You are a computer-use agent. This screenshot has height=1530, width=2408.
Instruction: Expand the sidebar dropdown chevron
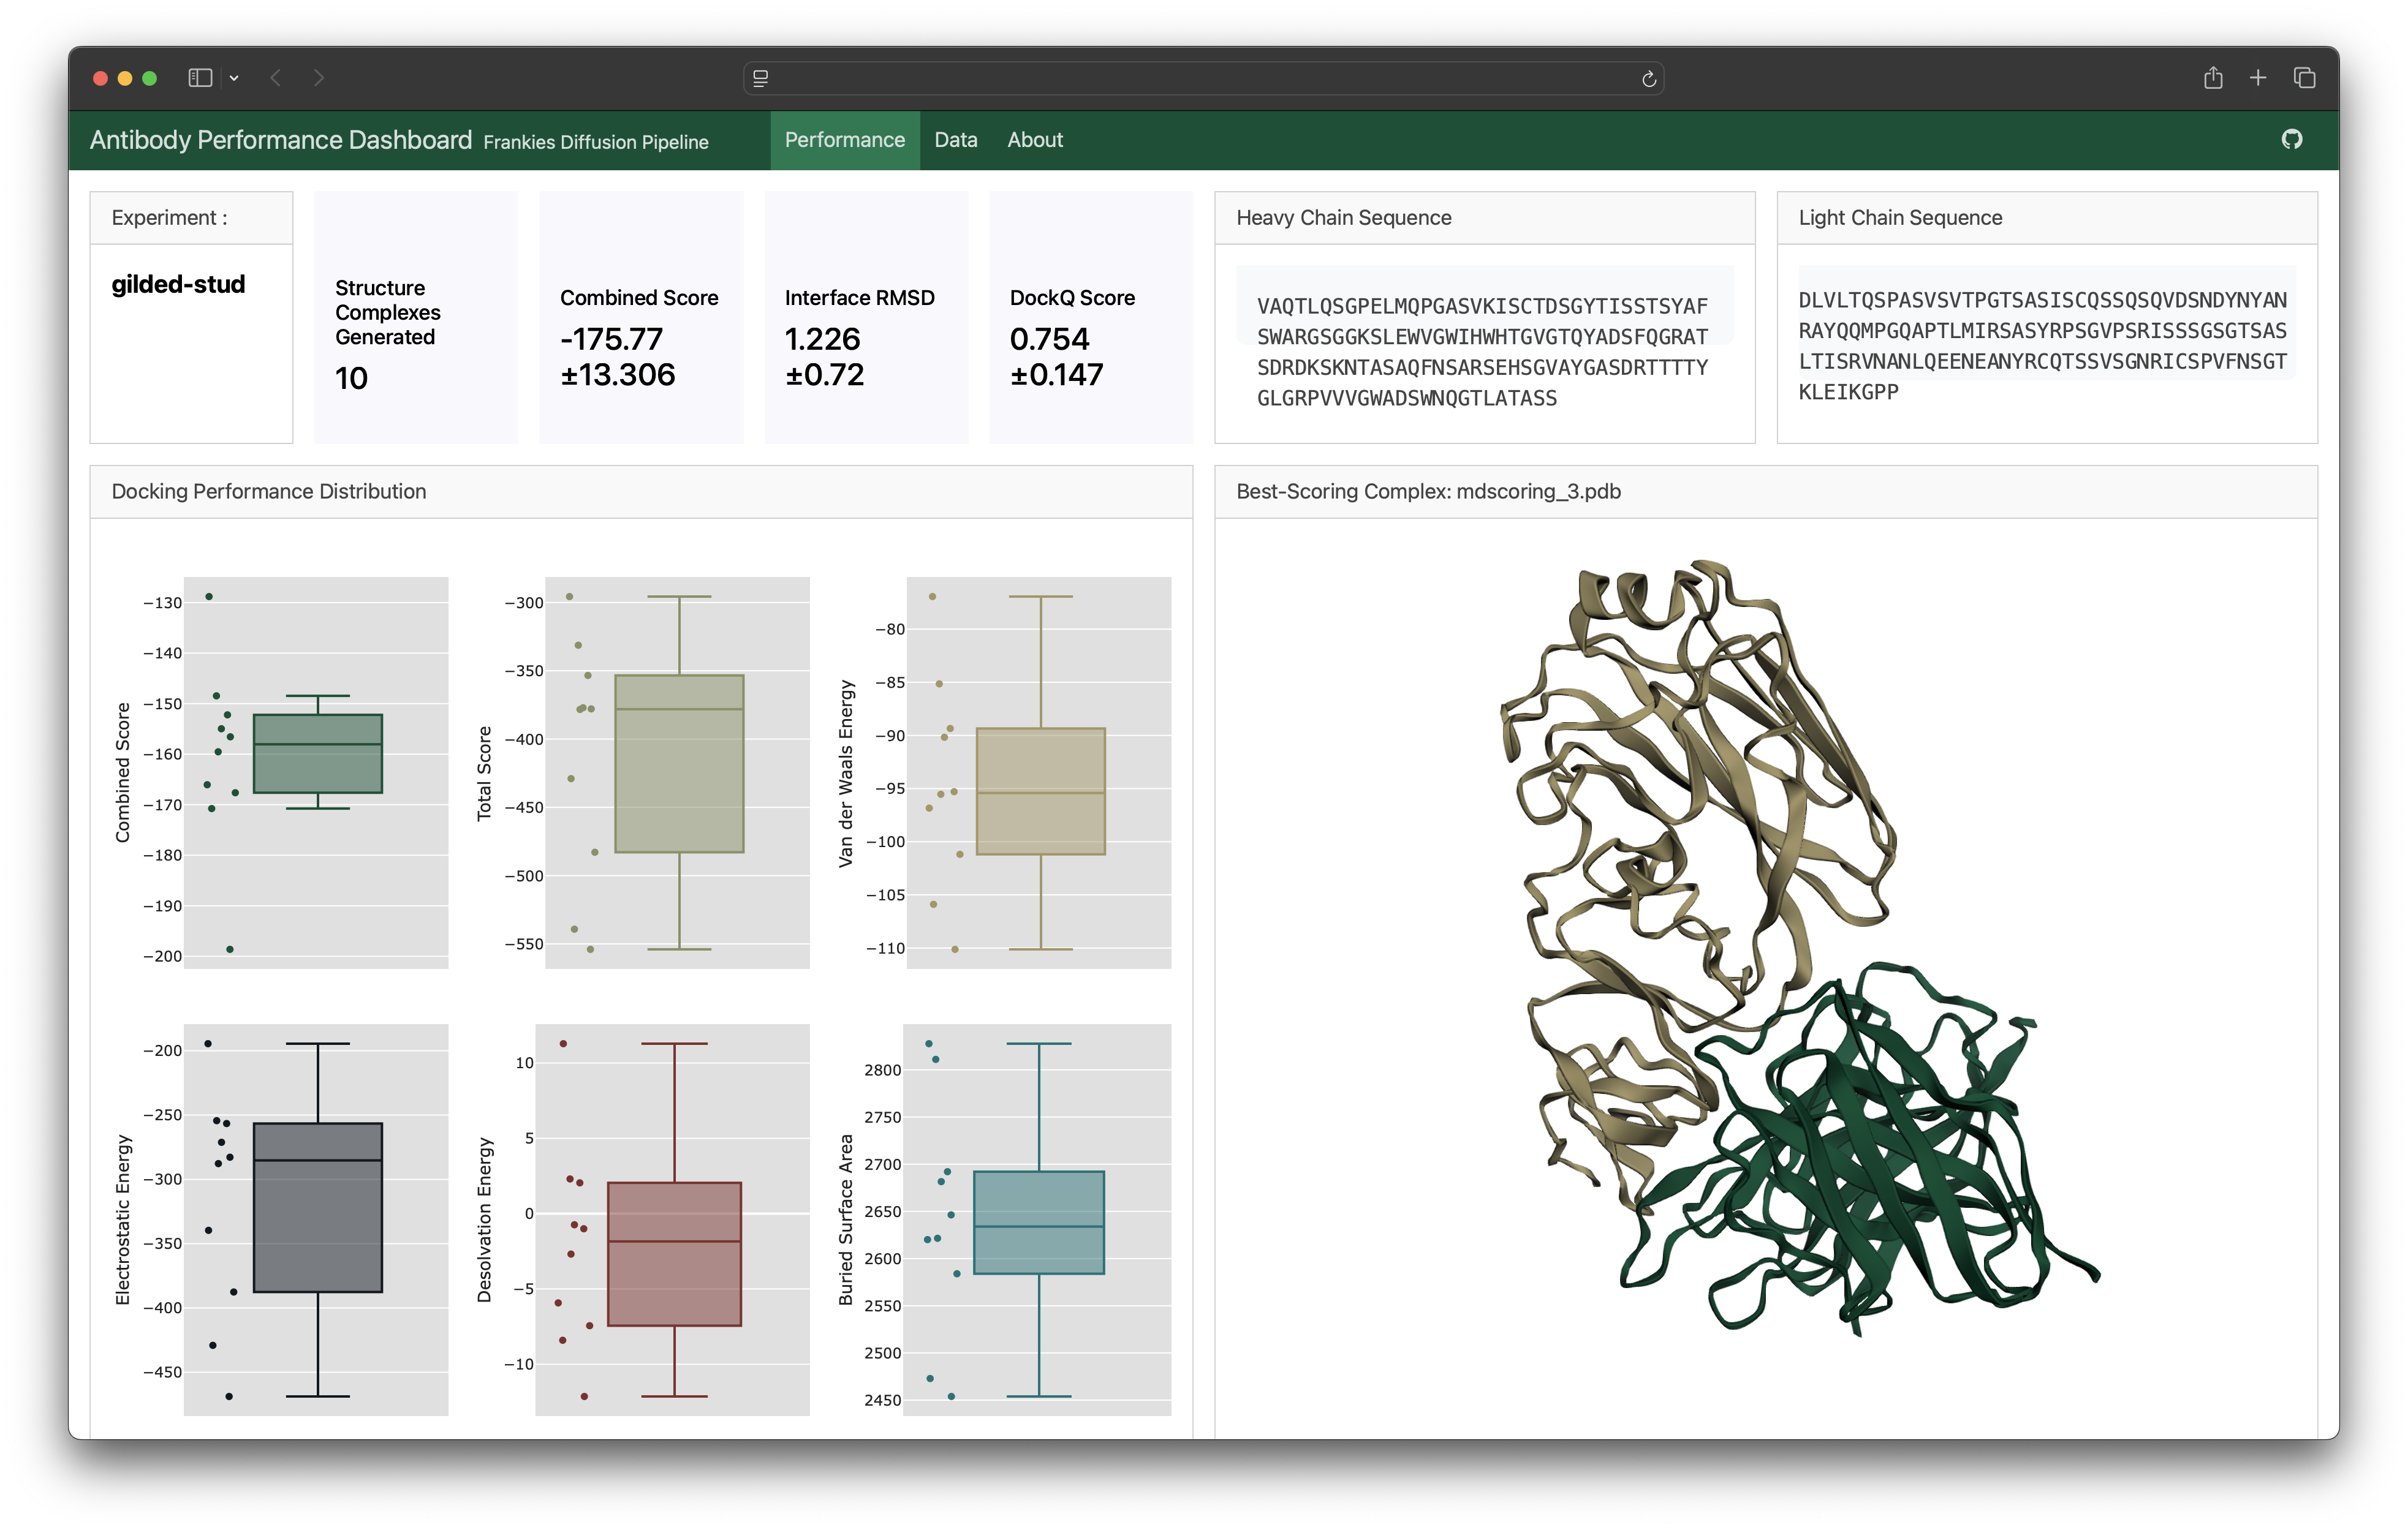tap(234, 79)
